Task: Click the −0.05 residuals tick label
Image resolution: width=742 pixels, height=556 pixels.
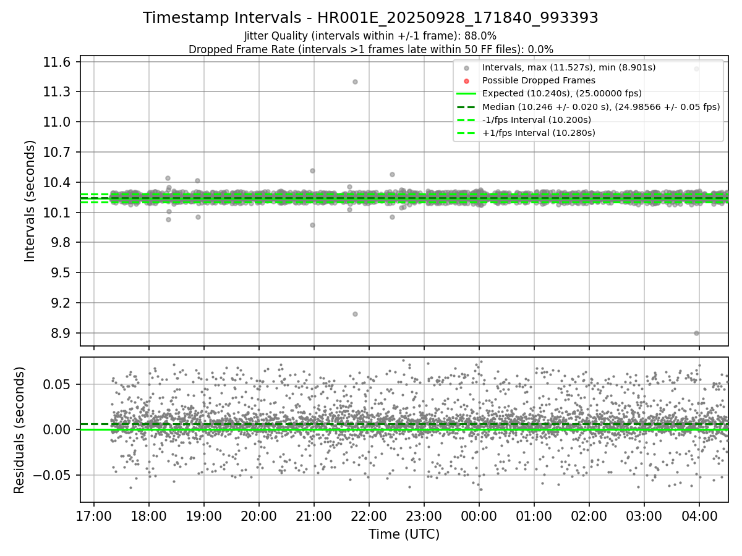Action: [53, 475]
